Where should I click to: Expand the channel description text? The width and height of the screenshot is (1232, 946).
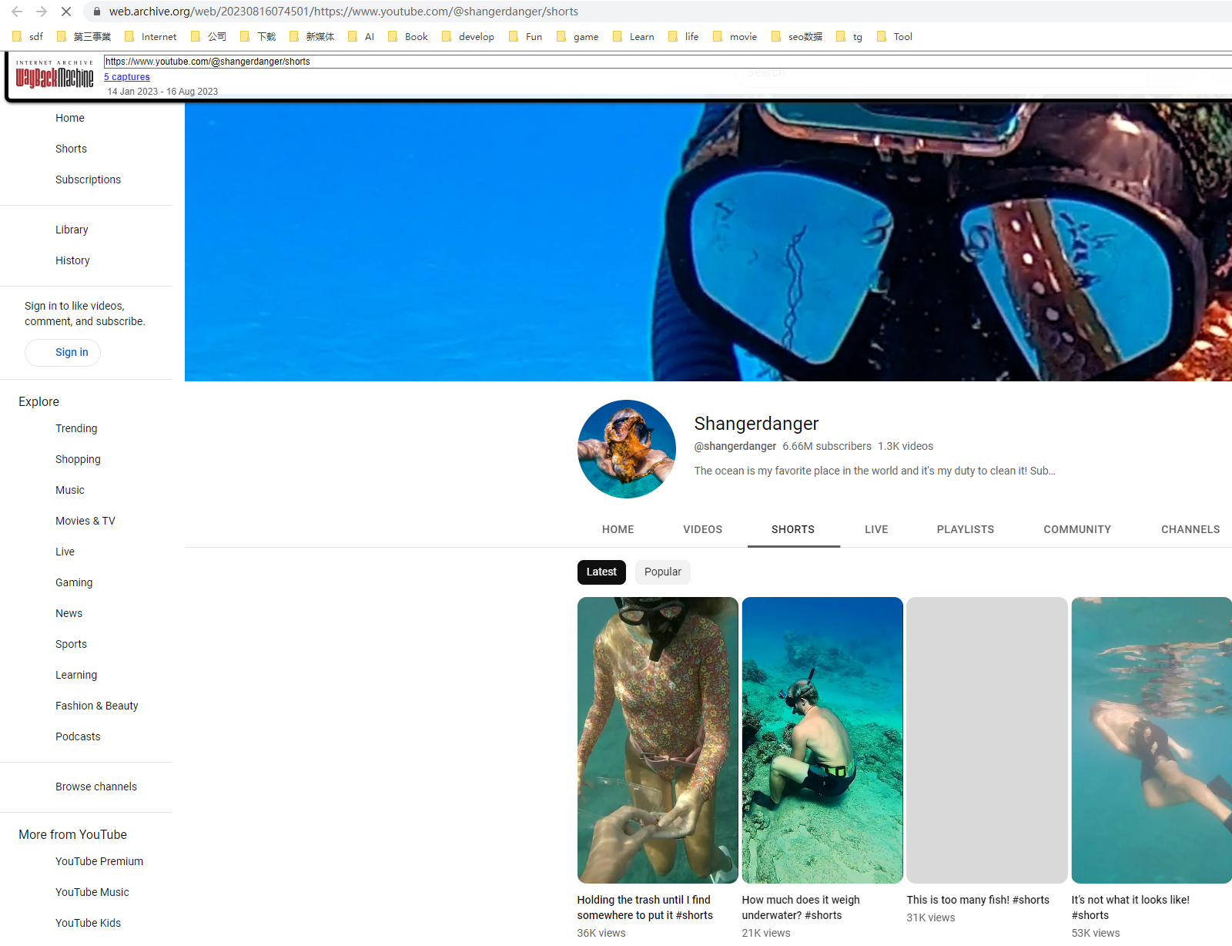tap(874, 471)
